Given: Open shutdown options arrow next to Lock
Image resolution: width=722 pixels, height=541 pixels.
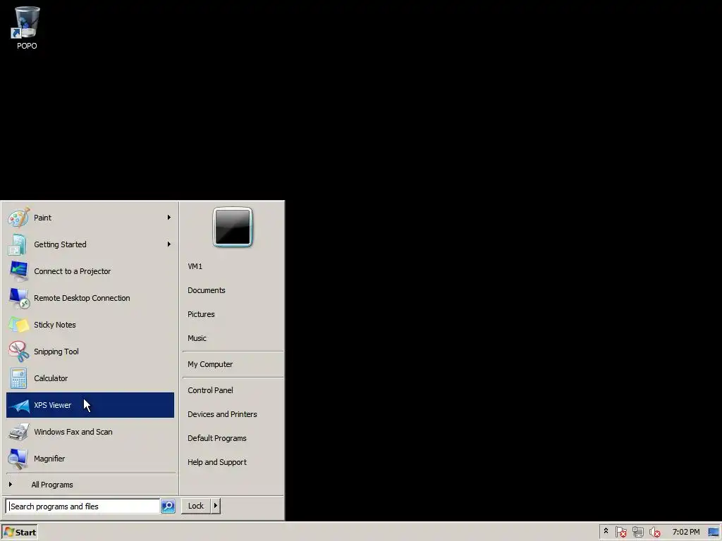Looking at the screenshot, I should (215, 506).
